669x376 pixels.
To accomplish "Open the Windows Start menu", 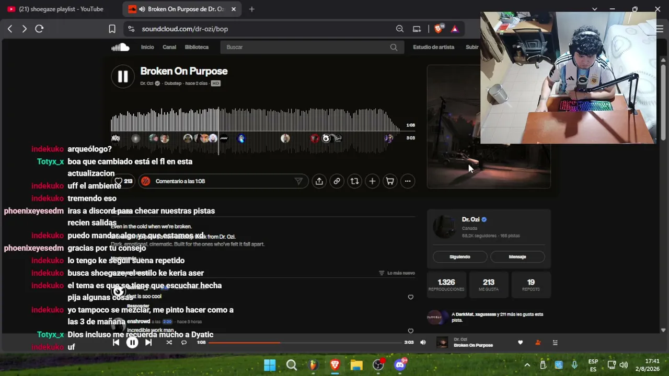I will pos(270,365).
